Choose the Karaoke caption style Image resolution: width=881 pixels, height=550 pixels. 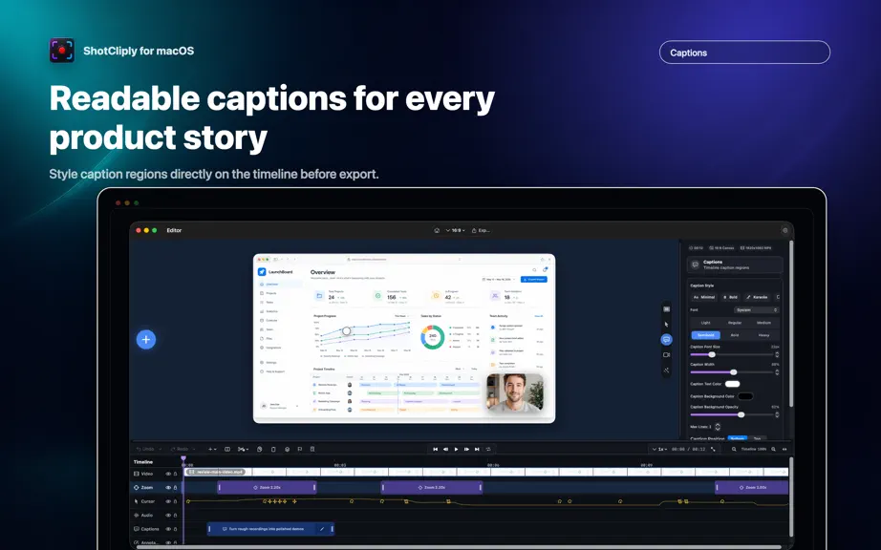pos(757,297)
